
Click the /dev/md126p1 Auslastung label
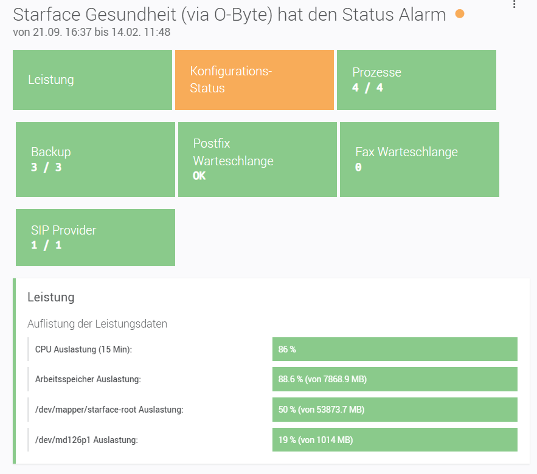(x=86, y=439)
